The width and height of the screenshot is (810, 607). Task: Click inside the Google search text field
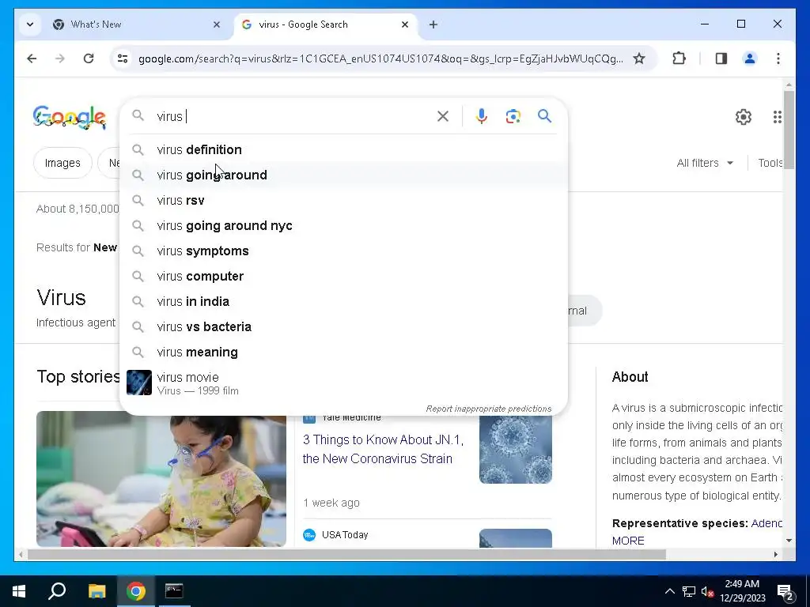294,116
